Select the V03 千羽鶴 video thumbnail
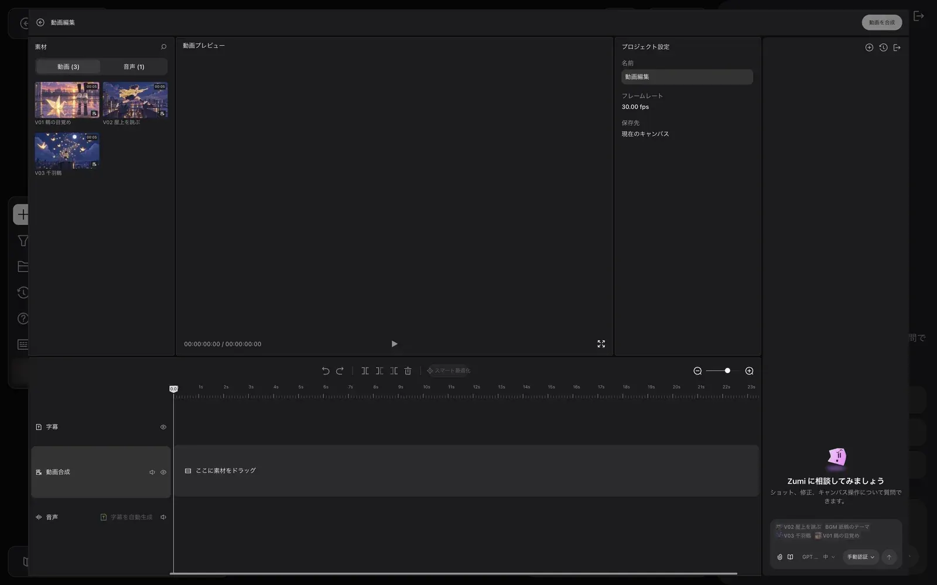This screenshot has height=585, width=937. point(67,151)
